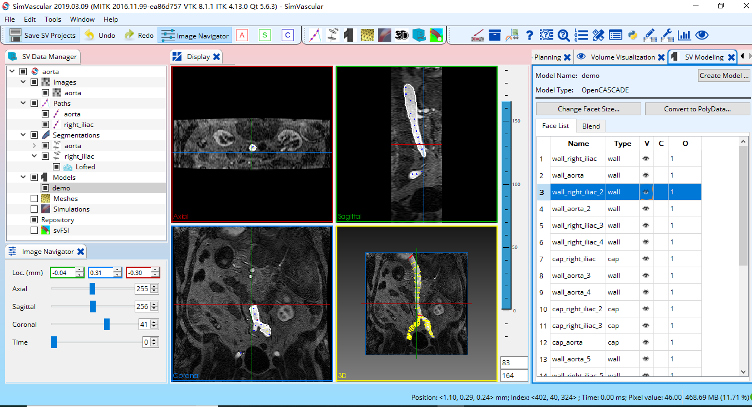Viewport: 752px width, 407px height.
Task: Collapse the Segmentations folder
Action: point(23,135)
